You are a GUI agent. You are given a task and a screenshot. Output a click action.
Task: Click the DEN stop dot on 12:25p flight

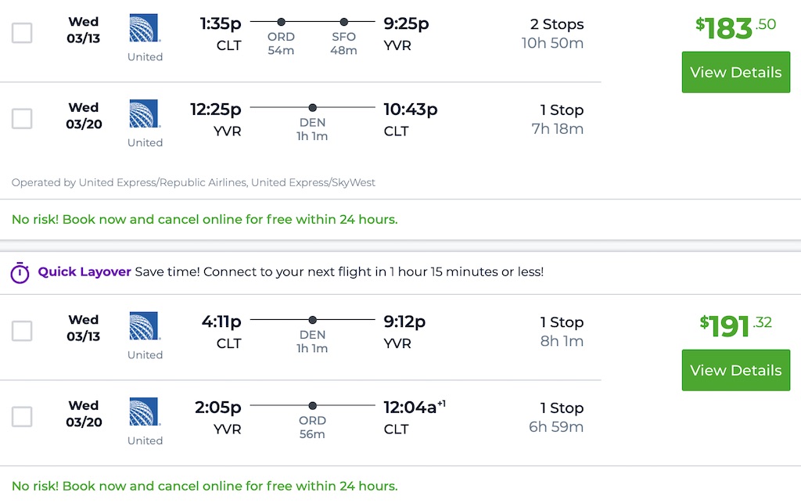313,108
